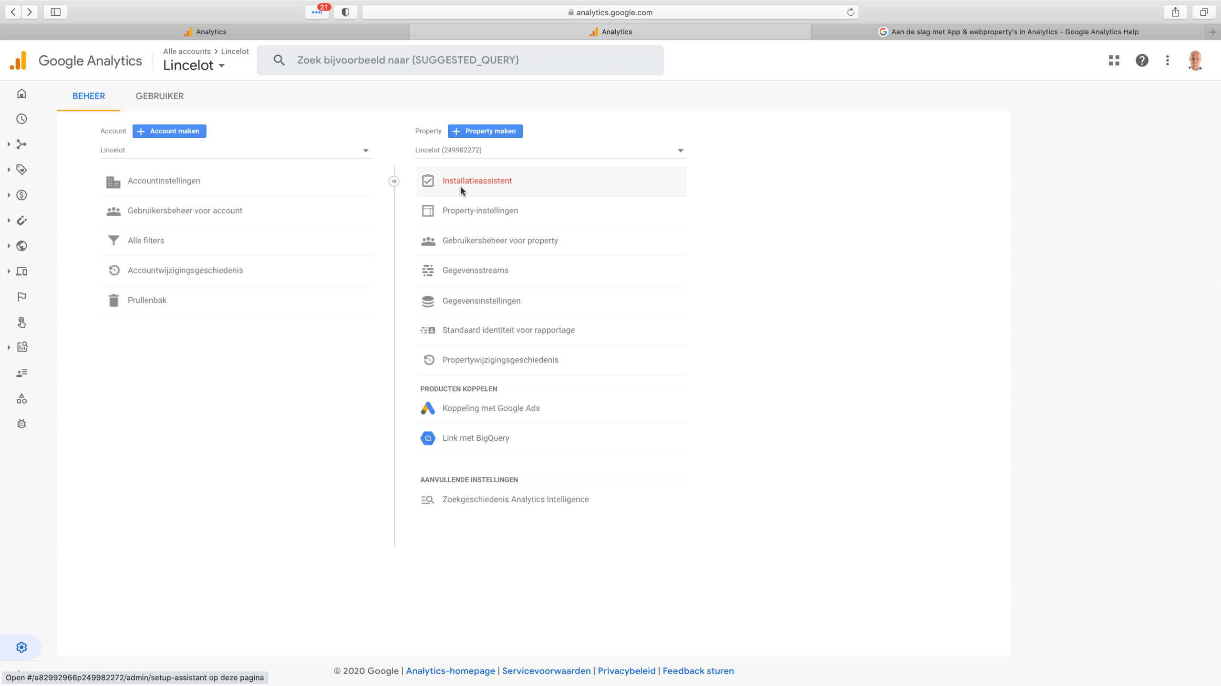
Task: Toggle Safari sidebar button
Action: (x=55, y=12)
